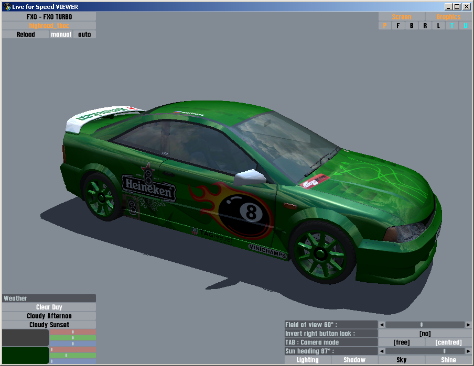474x366 pixels.
Task: Adjust red slider of dark green color
Action: pyautogui.click(x=73, y=349)
